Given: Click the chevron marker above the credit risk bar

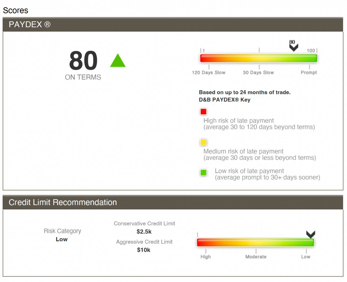Looking at the screenshot, I should tap(311, 234).
